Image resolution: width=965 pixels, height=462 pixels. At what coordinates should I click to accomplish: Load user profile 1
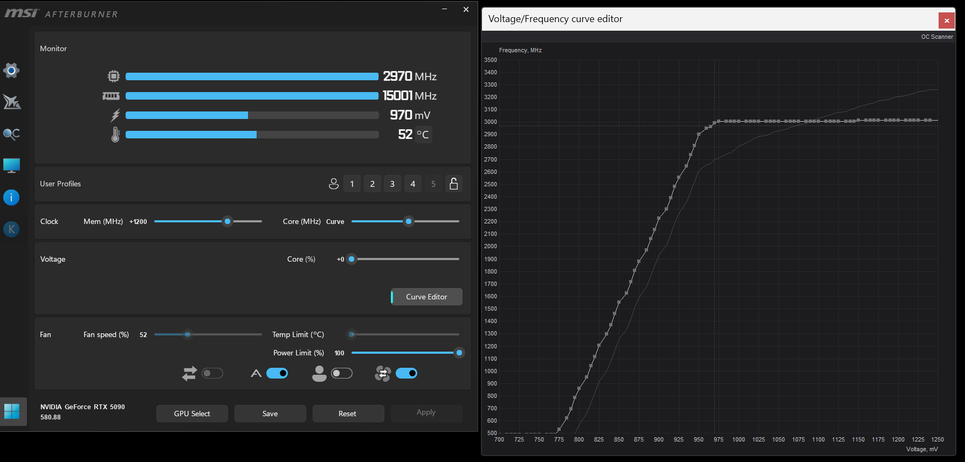pyautogui.click(x=352, y=184)
